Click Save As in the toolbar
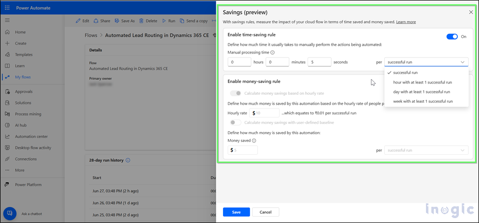 [x=125, y=21]
